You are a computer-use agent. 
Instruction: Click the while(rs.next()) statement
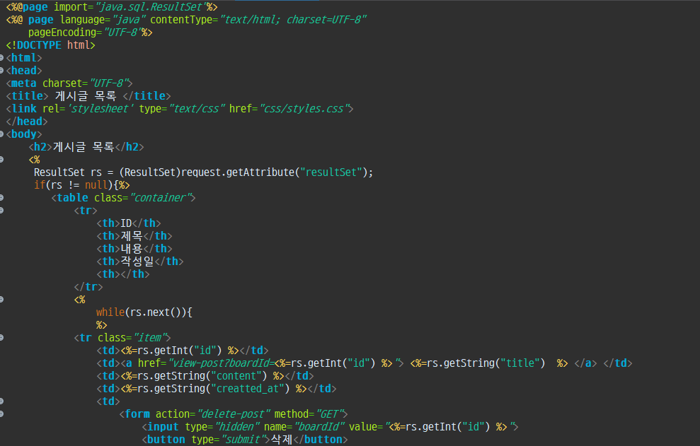[144, 312]
